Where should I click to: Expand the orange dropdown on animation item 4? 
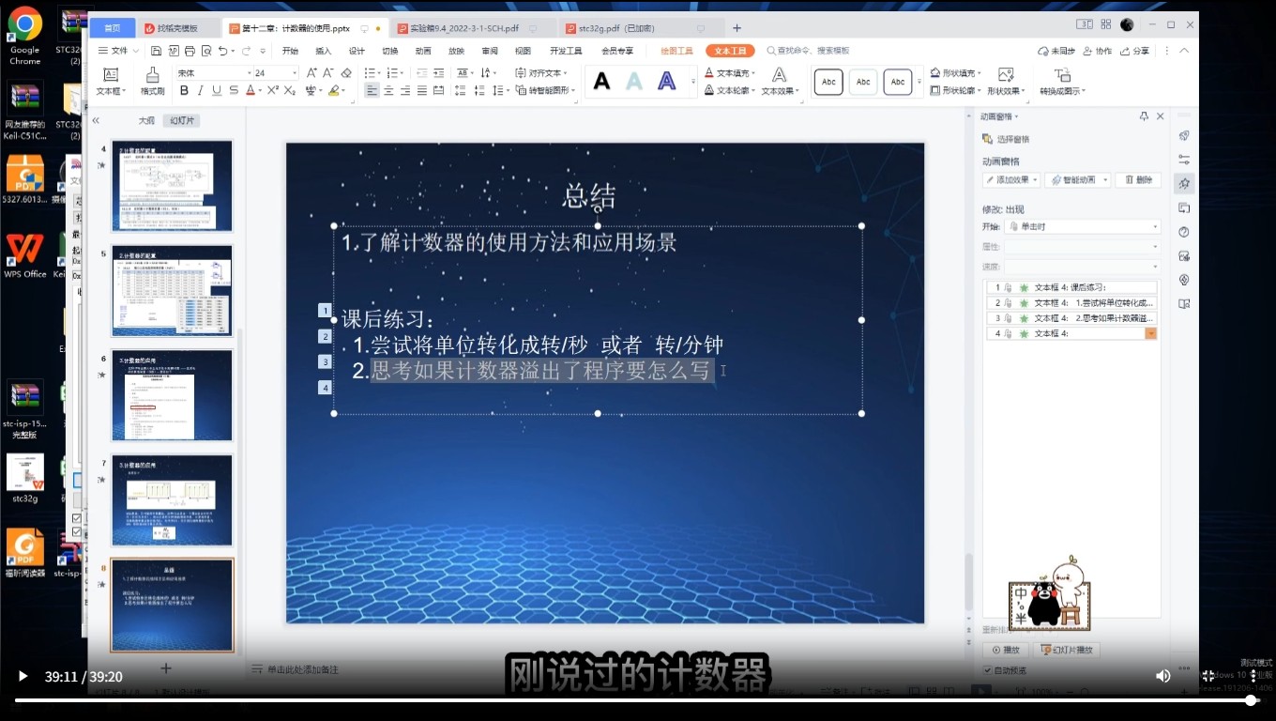pos(1151,333)
